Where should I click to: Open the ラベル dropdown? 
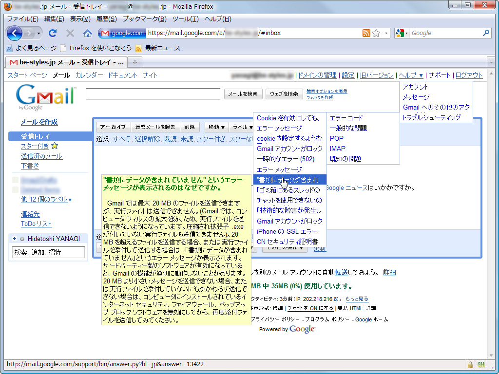click(x=242, y=127)
